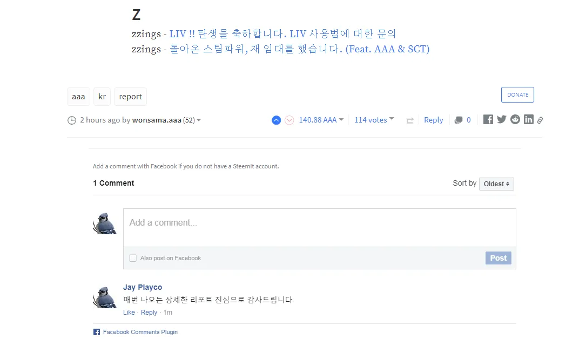Click the 1 Comment heading
This screenshot has height=360, width=586.
coord(113,183)
